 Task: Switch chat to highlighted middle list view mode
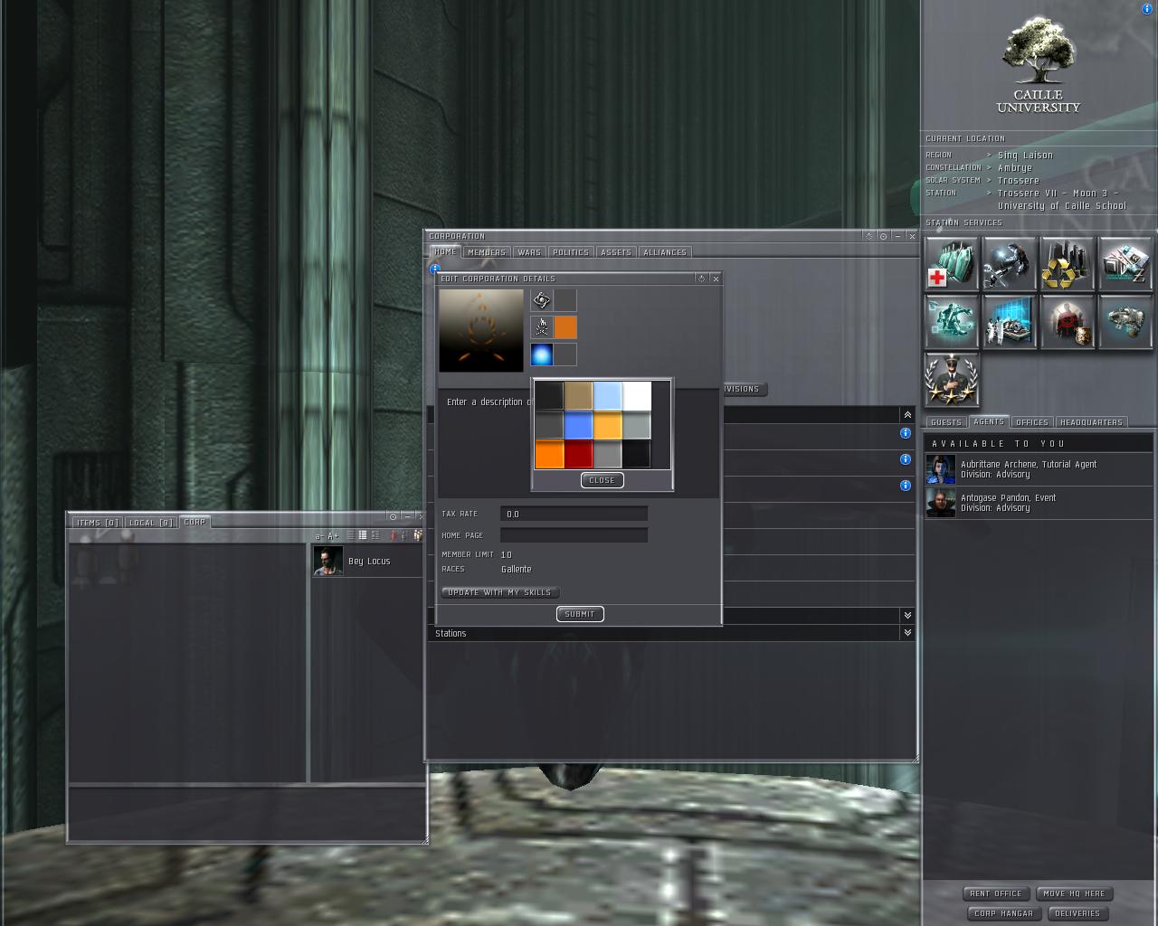point(362,535)
